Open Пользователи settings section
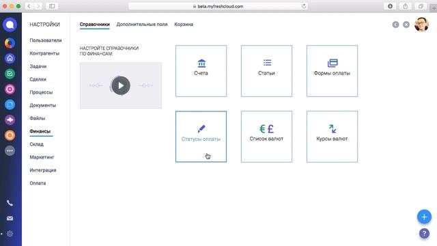Viewport: 437px width, 246px height. tap(46, 40)
